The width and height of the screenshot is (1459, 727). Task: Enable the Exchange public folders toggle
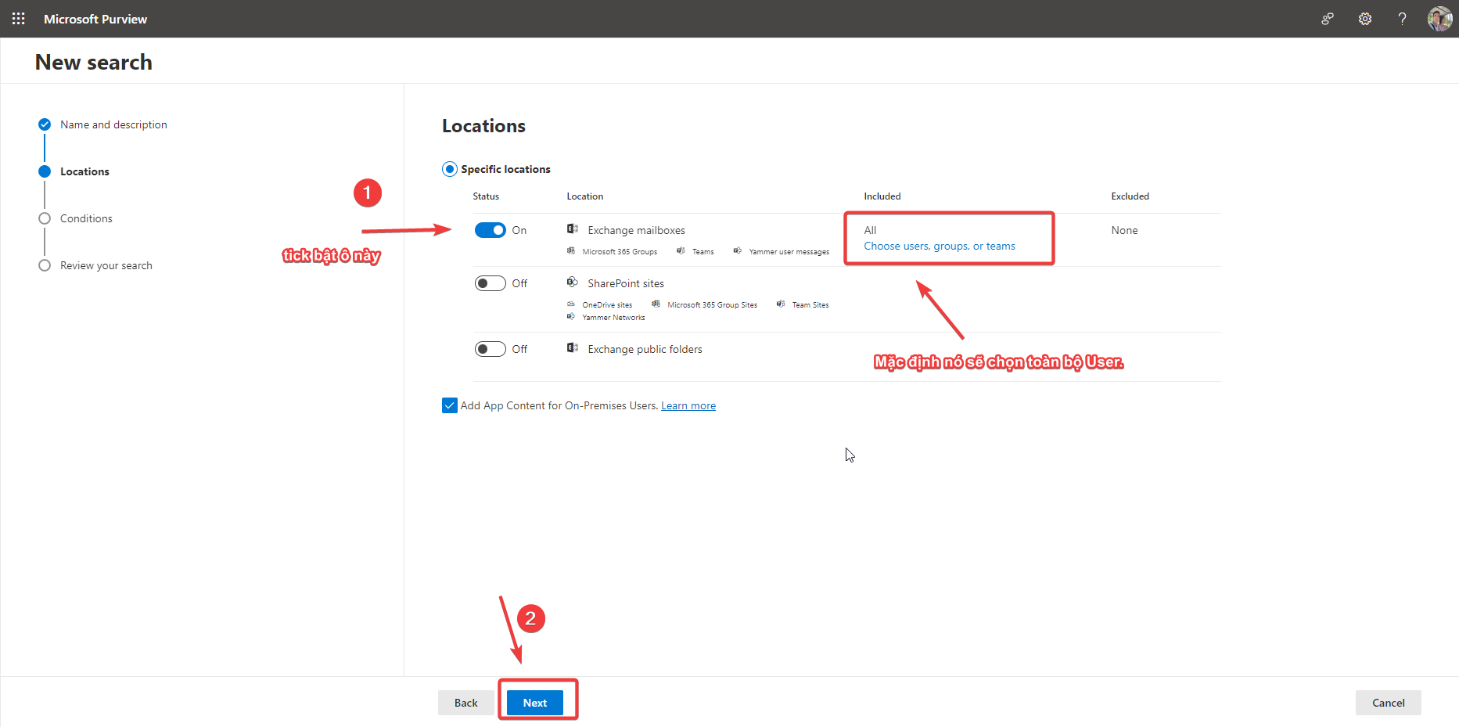tap(491, 349)
